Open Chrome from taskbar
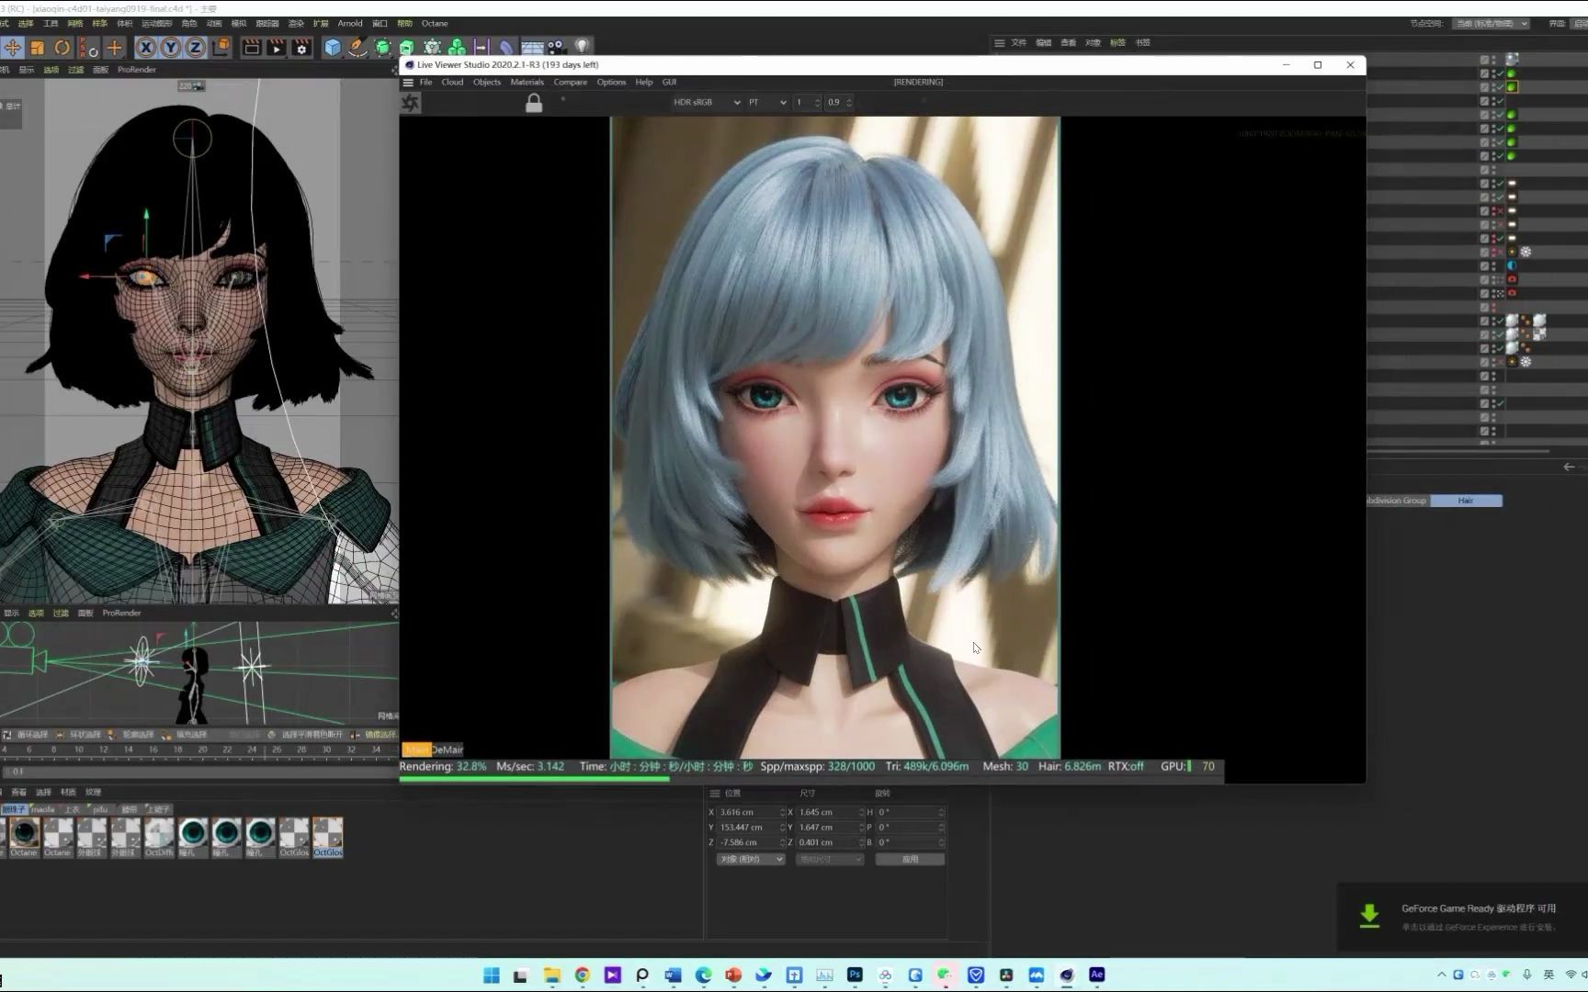1588x992 pixels. (583, 975)
